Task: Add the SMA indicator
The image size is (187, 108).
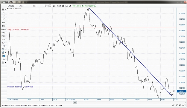Action: [x=4, y=23]
